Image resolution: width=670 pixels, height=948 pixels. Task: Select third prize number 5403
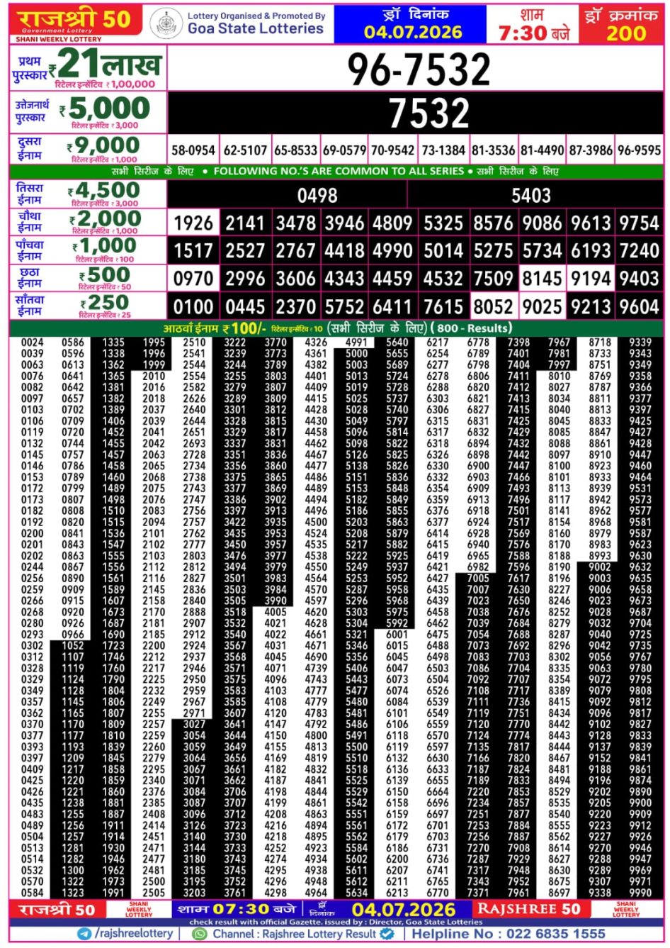point(531,196)
